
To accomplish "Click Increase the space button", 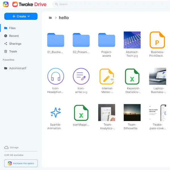I will click(21, 163).
